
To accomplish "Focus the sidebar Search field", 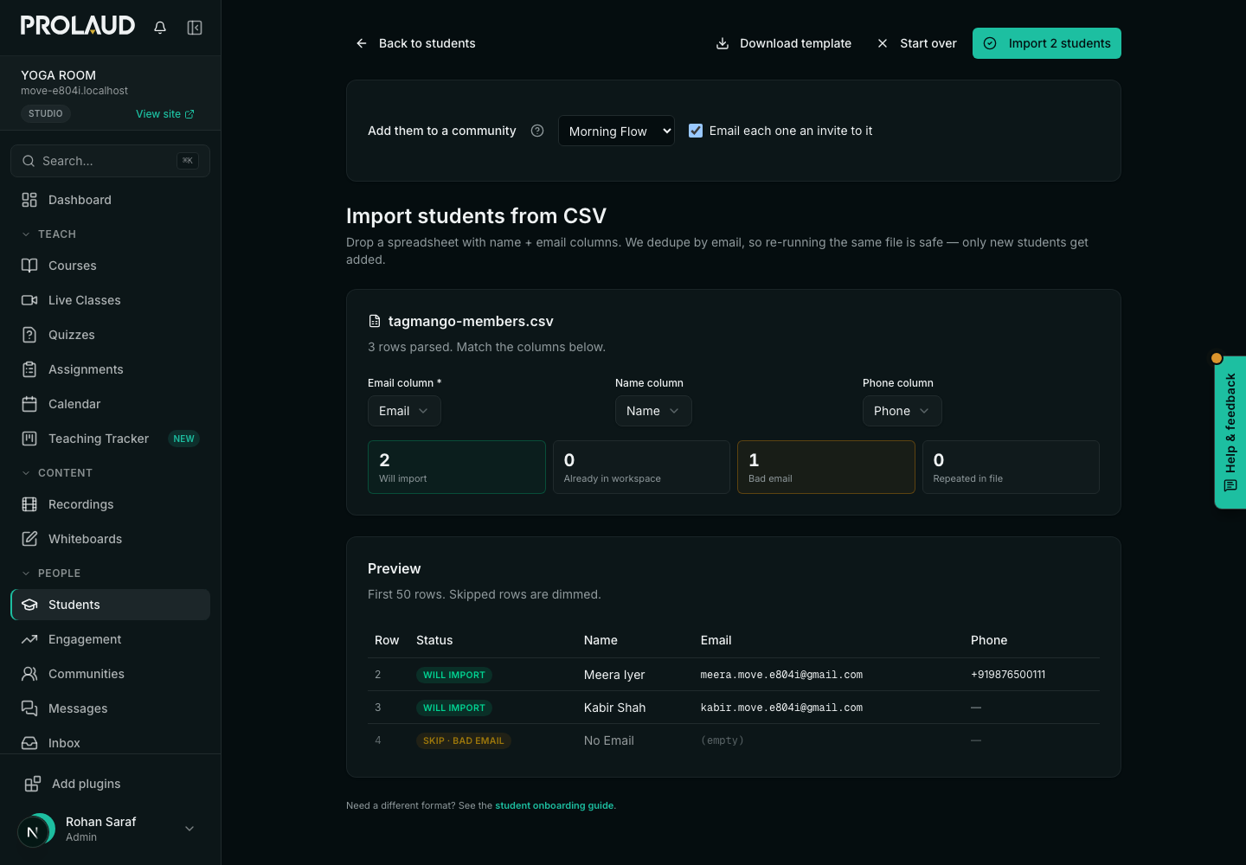I will click(111, 161).
